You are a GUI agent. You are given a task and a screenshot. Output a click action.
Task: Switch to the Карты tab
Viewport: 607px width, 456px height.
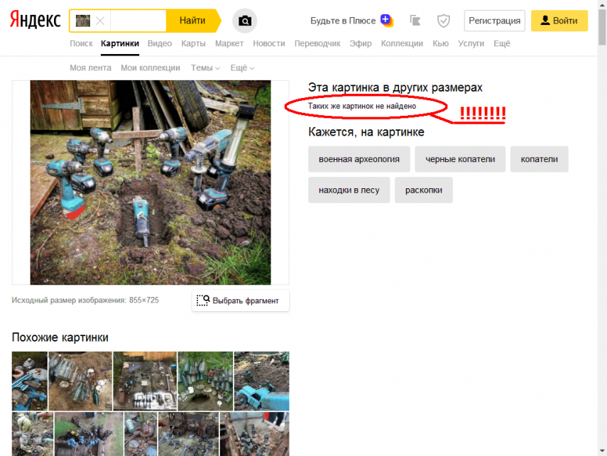[193, 44]
